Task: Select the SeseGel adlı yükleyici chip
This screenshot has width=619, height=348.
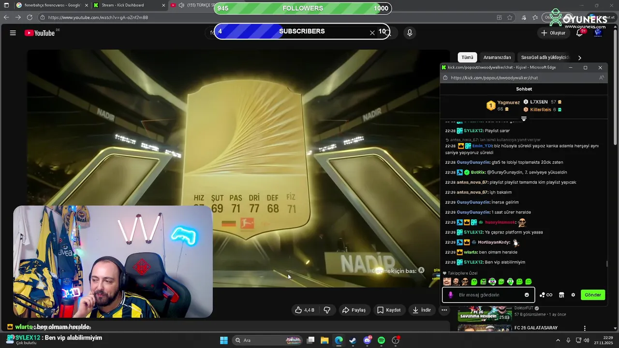Action: [x=545, y=58]
